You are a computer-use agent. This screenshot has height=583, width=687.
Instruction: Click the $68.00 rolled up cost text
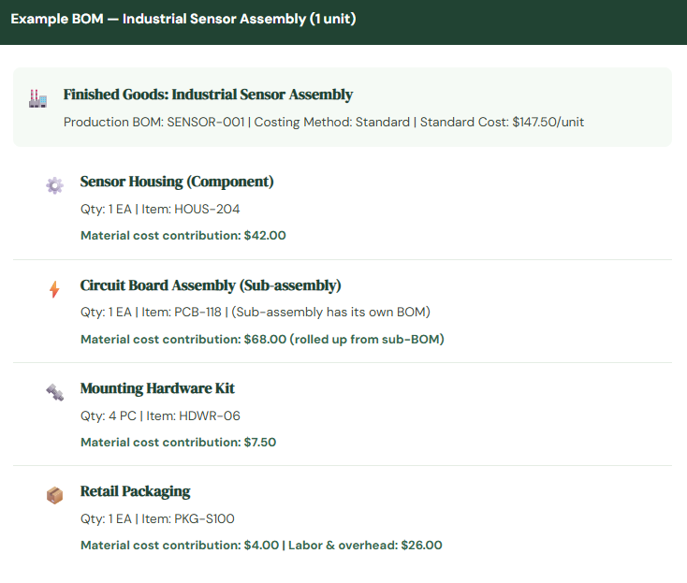point(262,339)
